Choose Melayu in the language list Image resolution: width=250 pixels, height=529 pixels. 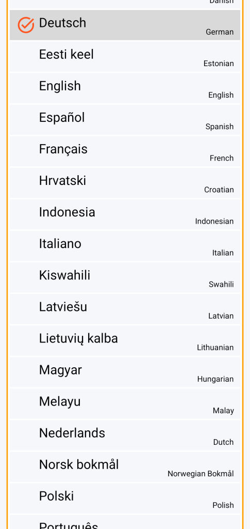coord(125,403)
